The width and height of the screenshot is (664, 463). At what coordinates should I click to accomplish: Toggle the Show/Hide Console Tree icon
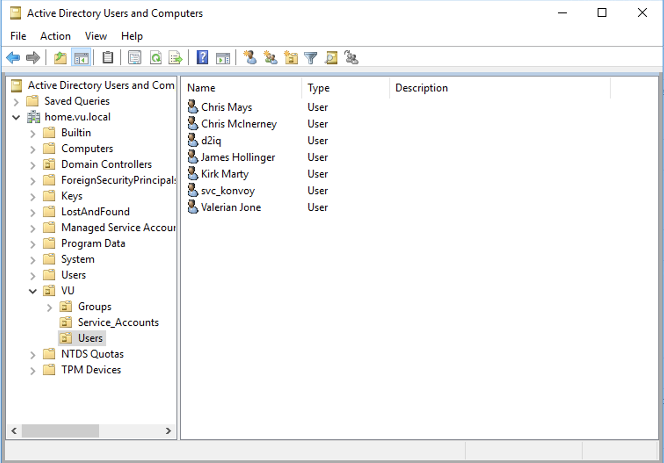tap(81, 58)
